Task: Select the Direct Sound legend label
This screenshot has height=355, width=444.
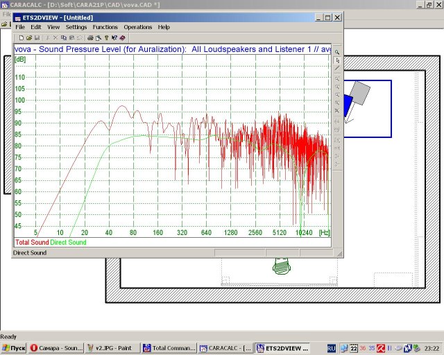Action: click(68, 242)
